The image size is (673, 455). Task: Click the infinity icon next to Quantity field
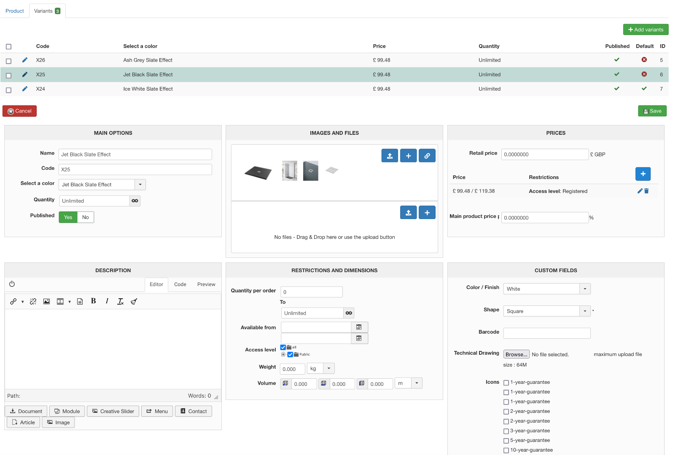click(x=135, y=201)
